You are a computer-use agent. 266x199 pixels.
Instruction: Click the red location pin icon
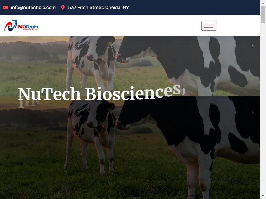point(63,8)
